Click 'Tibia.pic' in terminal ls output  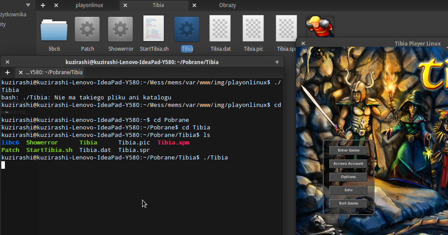(134, 142)
